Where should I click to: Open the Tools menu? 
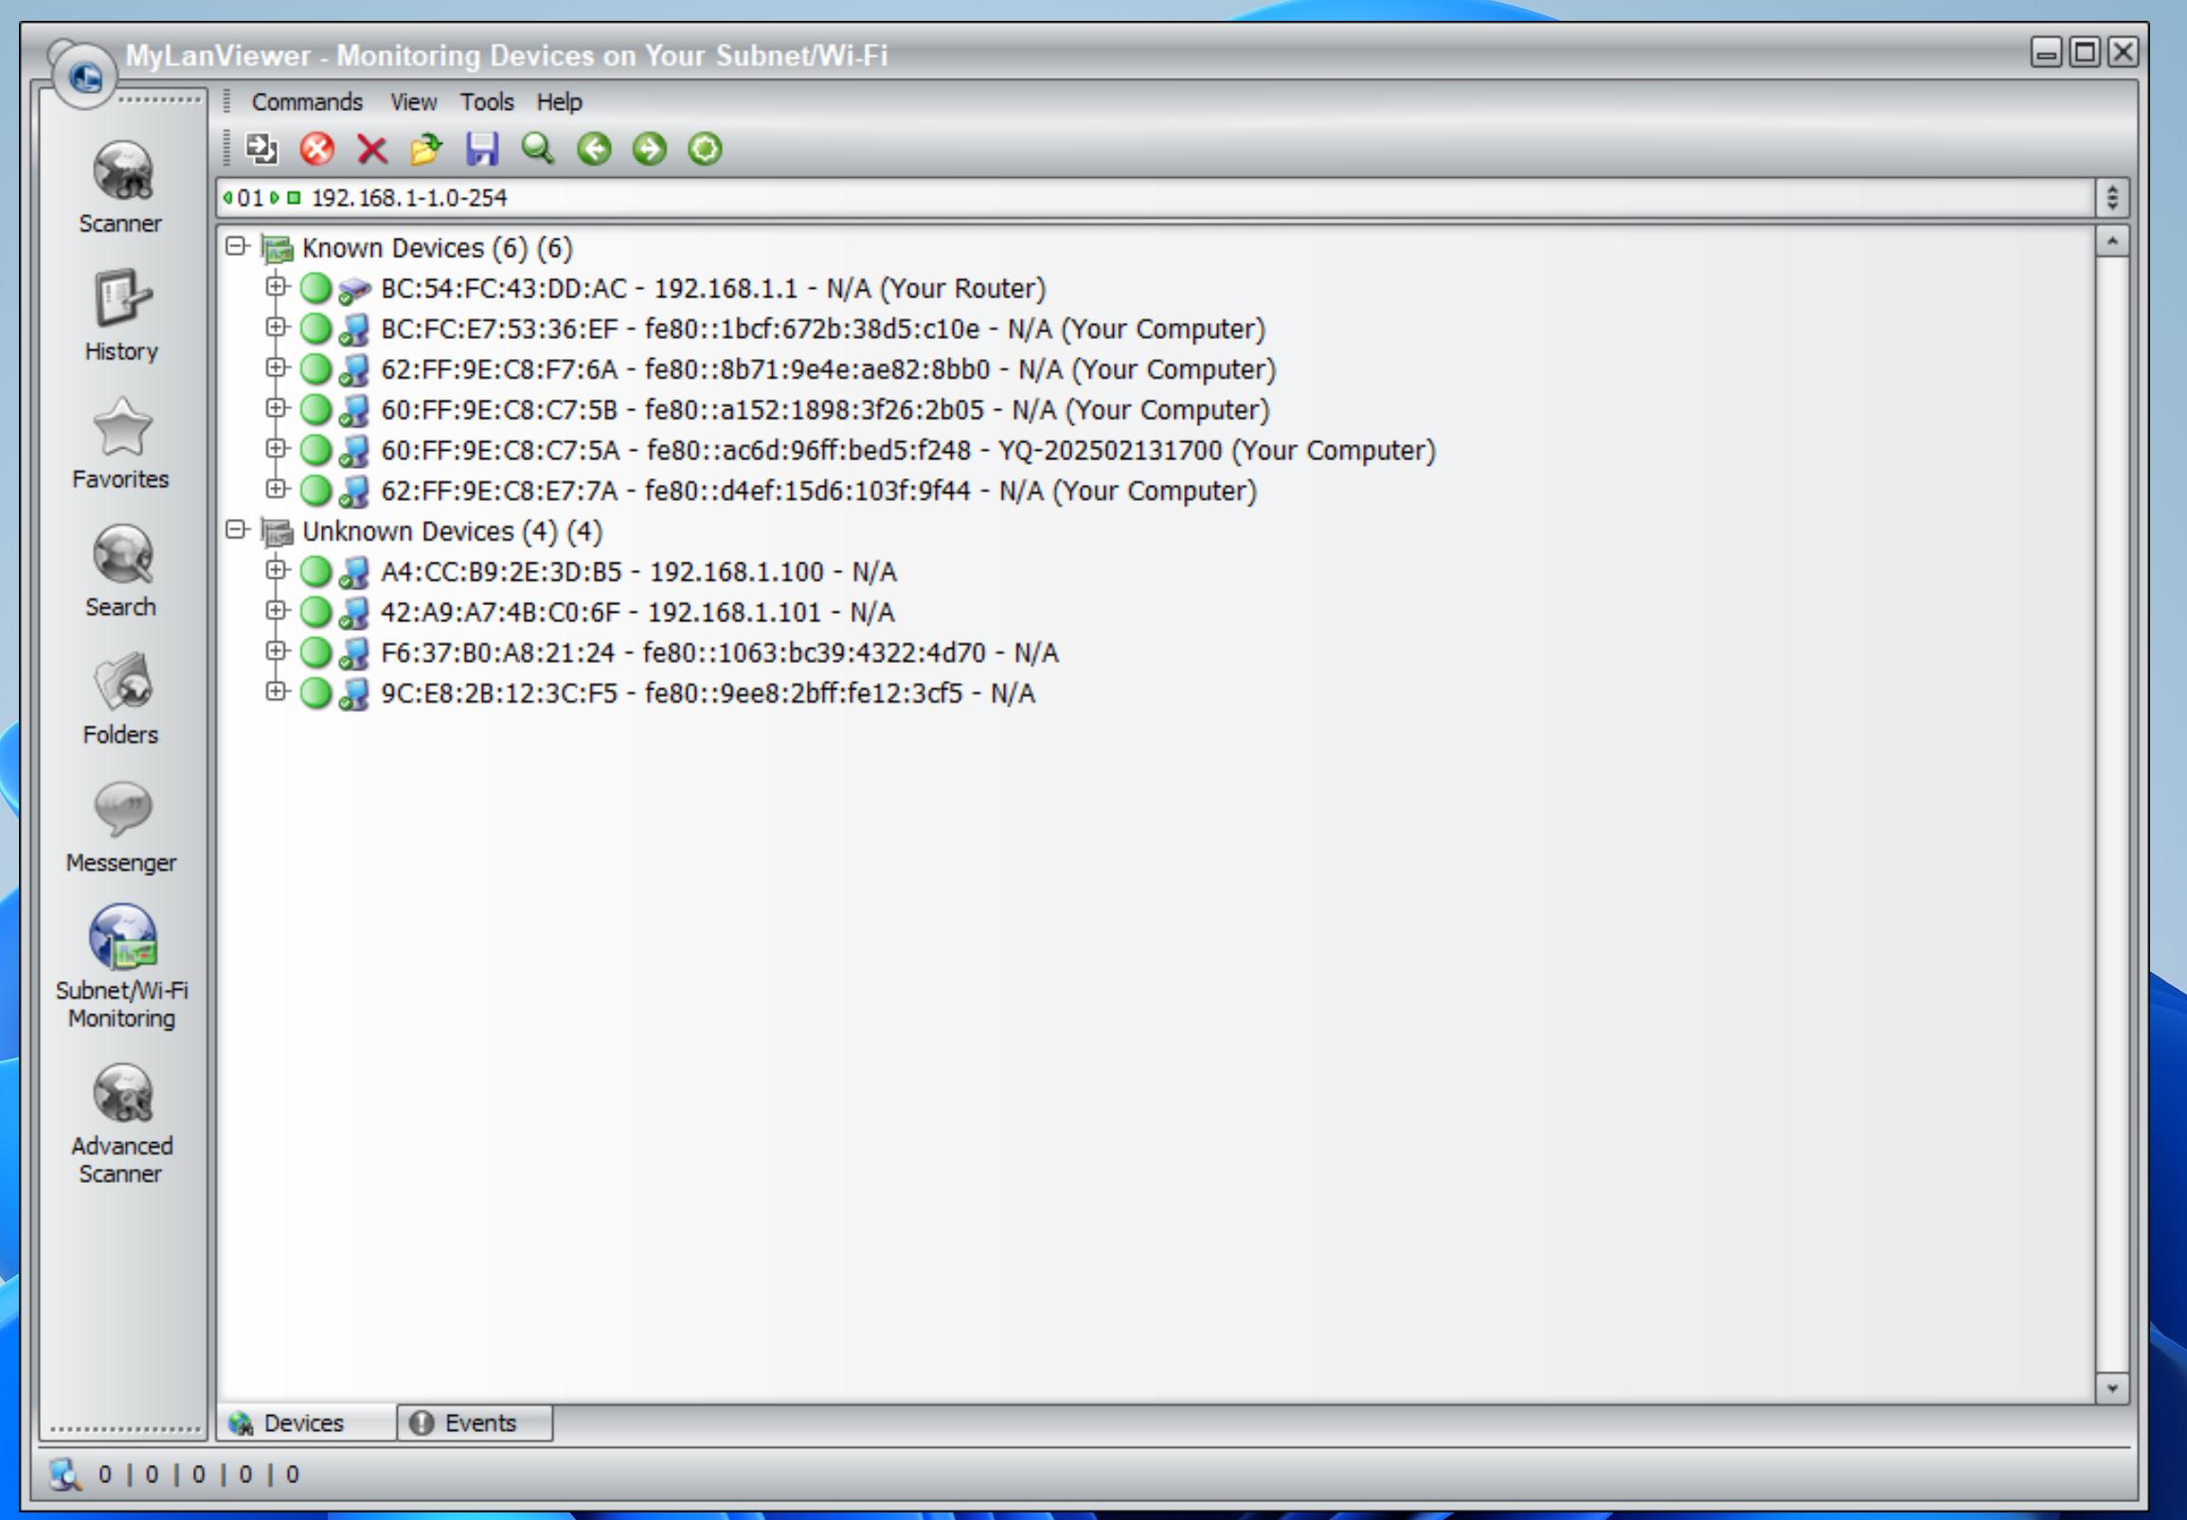tap(487, 102)
